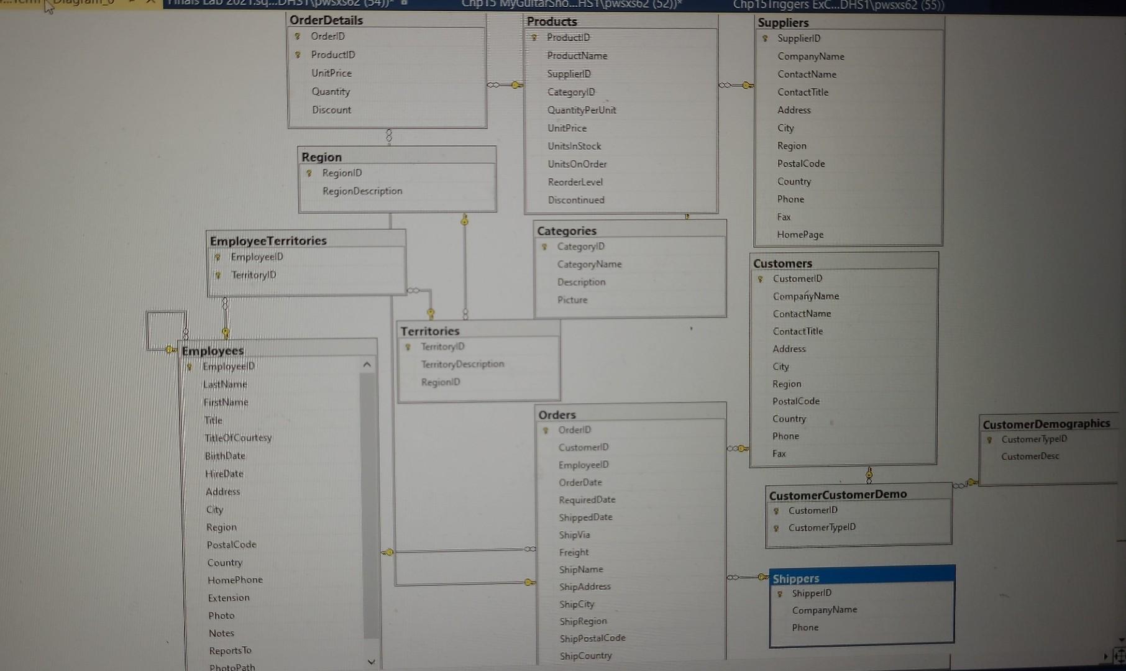
Task: Click the key icon next to CustomerID in CustomerCustomerDemo
Action: [777, 510]
